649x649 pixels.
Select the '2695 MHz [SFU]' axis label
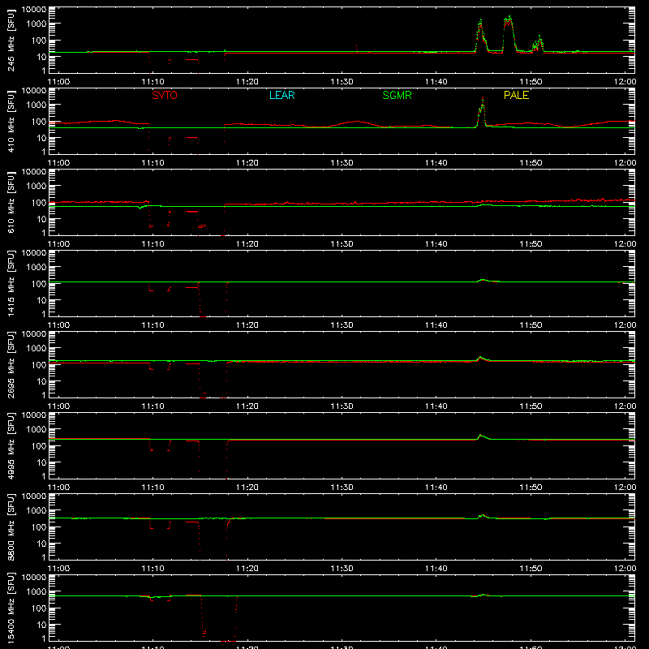coord(11,364)
